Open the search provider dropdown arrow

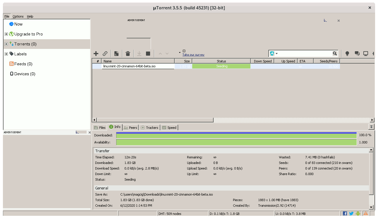277,54
